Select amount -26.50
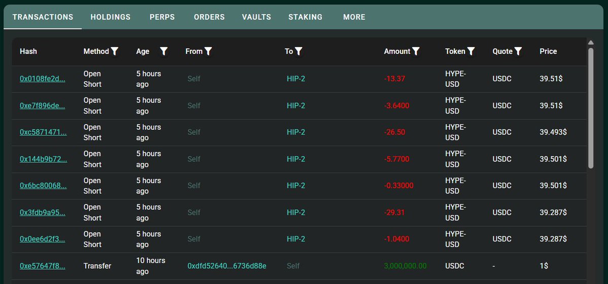This screenshot has width=608, height=284. [395, 132]
